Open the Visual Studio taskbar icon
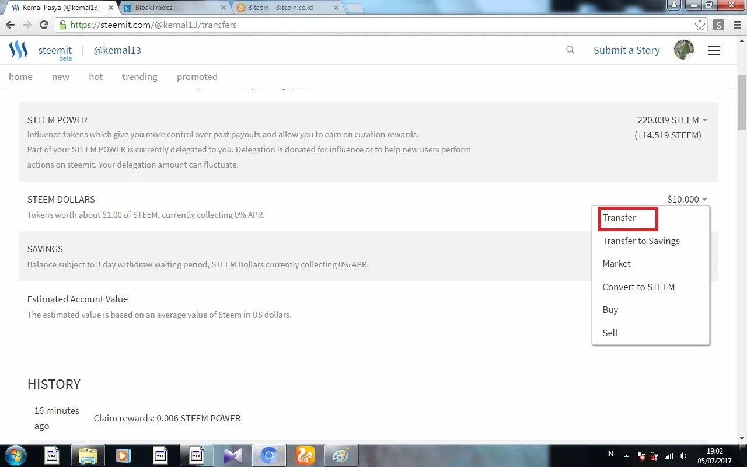The width and height of the screenshot is (747, 467). 232,455
